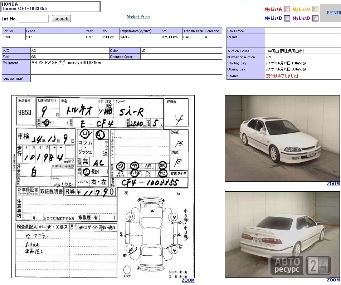
Task: Click the engine value 2000cc
Action: click(x=111, y=37)
